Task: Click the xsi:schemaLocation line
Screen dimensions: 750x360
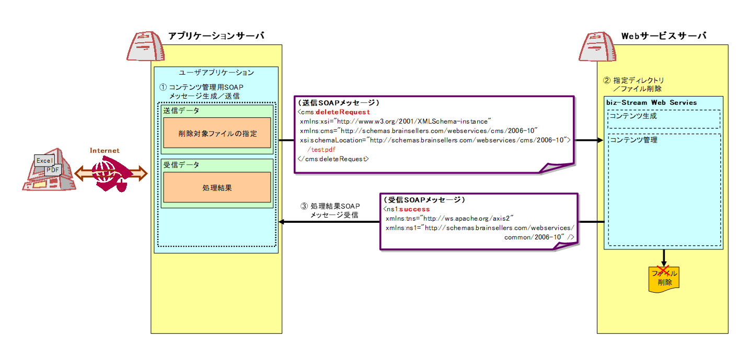Action: click(x=435, y=140)
